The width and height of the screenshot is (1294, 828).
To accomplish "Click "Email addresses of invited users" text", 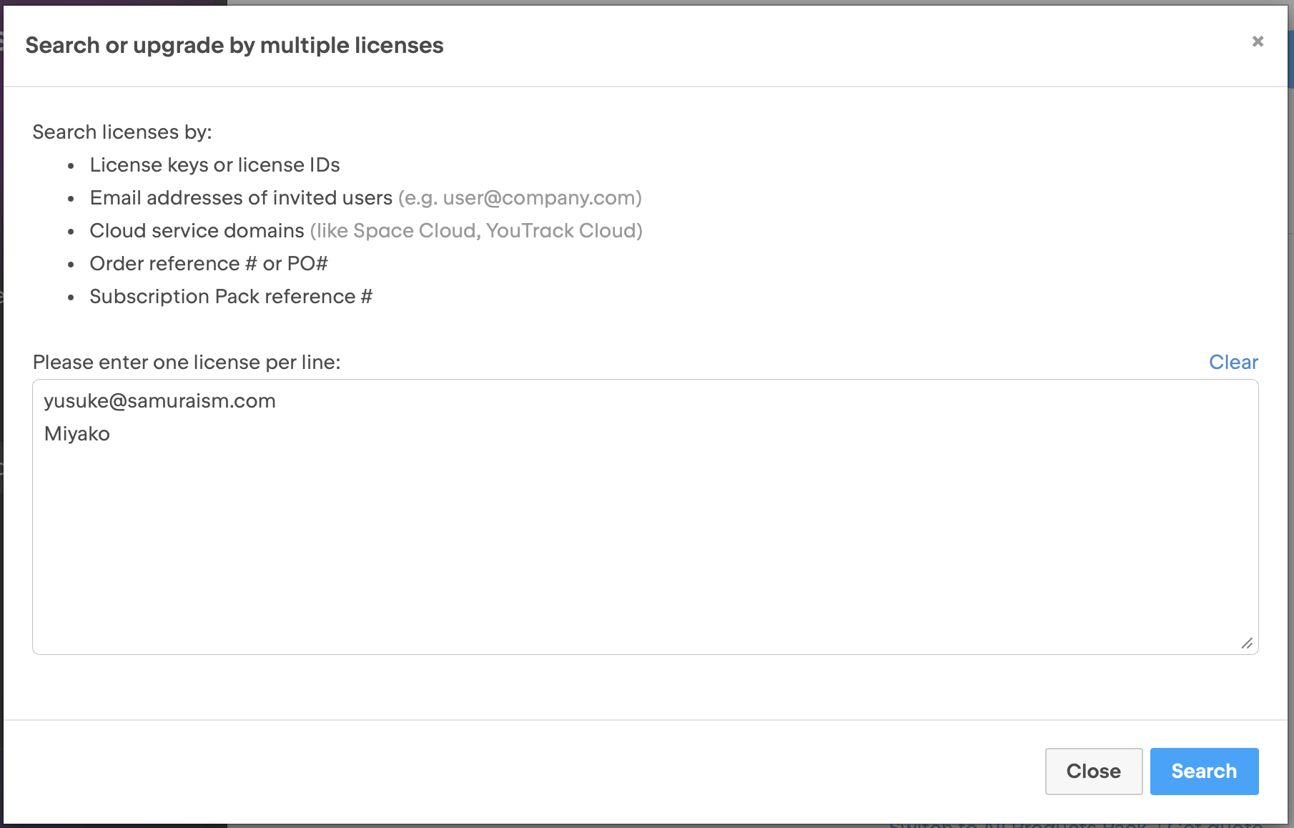I will [241, 198].
